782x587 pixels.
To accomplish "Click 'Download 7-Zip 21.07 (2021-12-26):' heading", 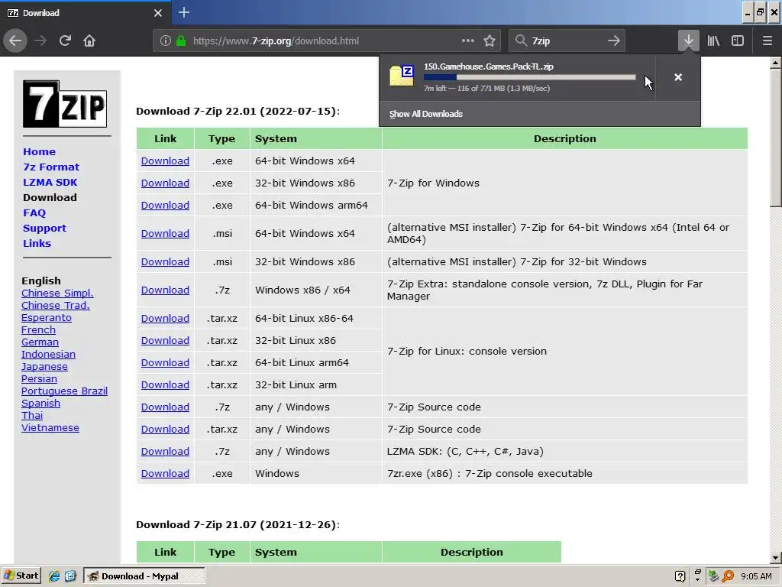I will 238,524.
